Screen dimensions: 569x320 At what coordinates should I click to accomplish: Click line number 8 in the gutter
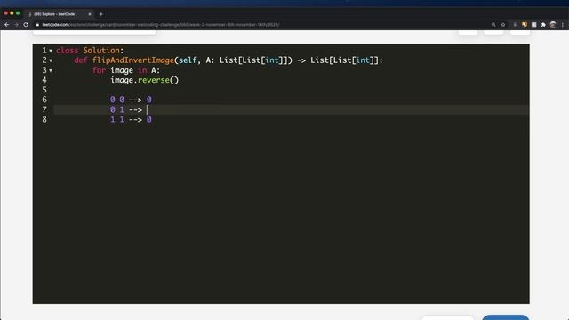pos(44,119)
